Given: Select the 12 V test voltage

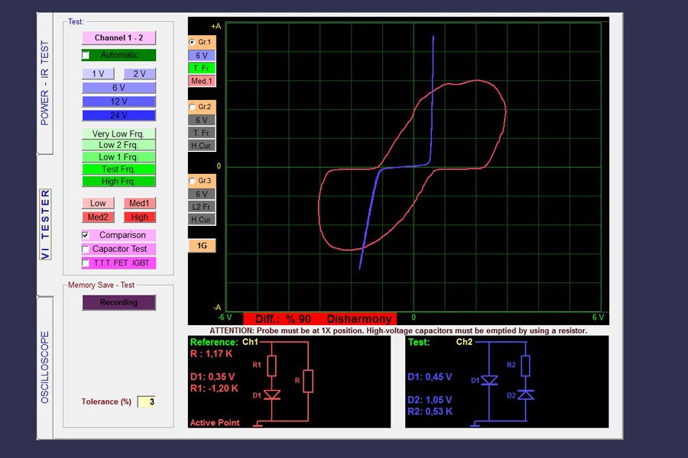Looking at the screenshot, I should (118, 102).
